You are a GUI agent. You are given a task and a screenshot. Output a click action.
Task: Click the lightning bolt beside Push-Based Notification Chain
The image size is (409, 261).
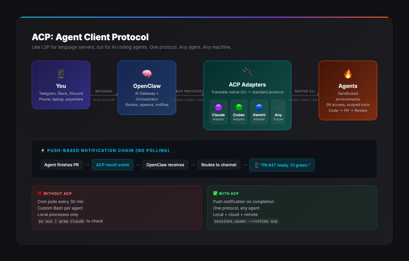click(x=43, y=150)
